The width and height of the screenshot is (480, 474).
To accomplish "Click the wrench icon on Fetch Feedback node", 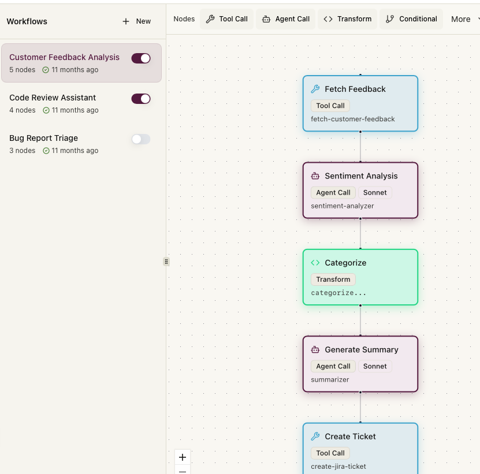I will (315, 89).
